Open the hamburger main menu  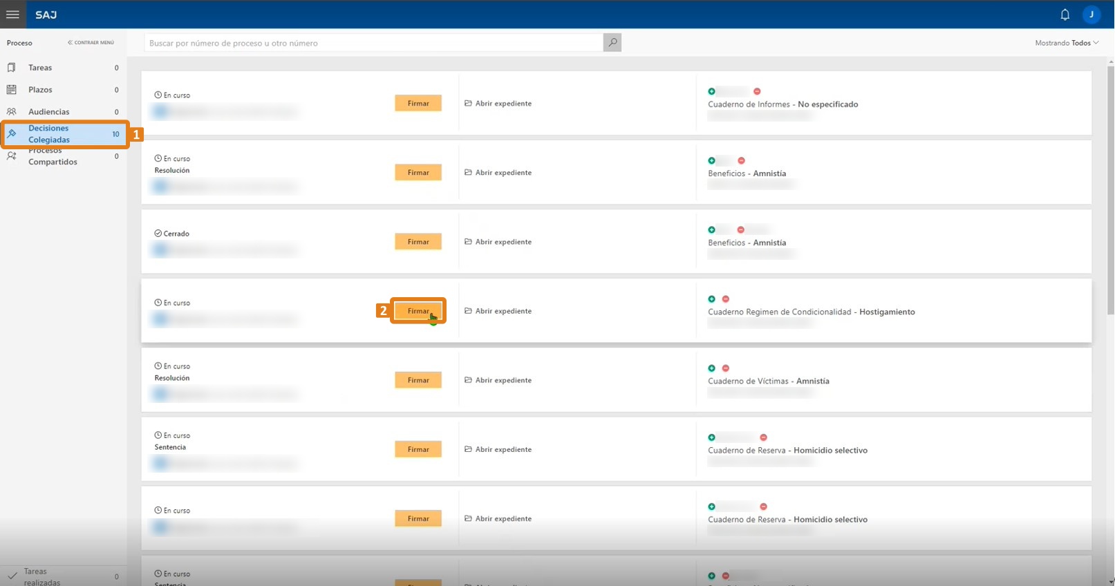click(x=12, y=14)
